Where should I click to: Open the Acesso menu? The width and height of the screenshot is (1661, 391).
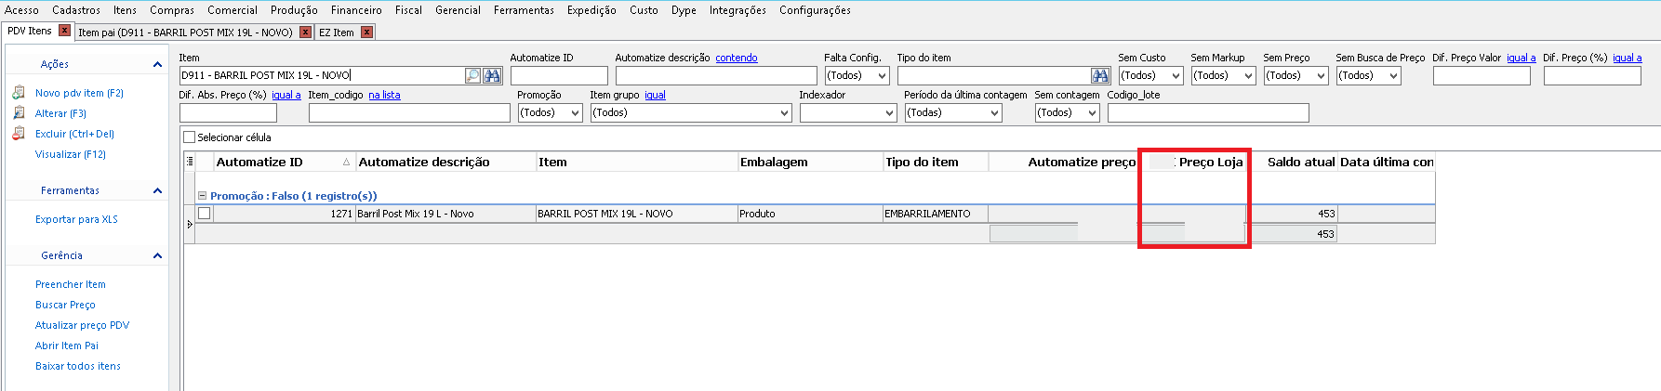click(x=21, y=10)
